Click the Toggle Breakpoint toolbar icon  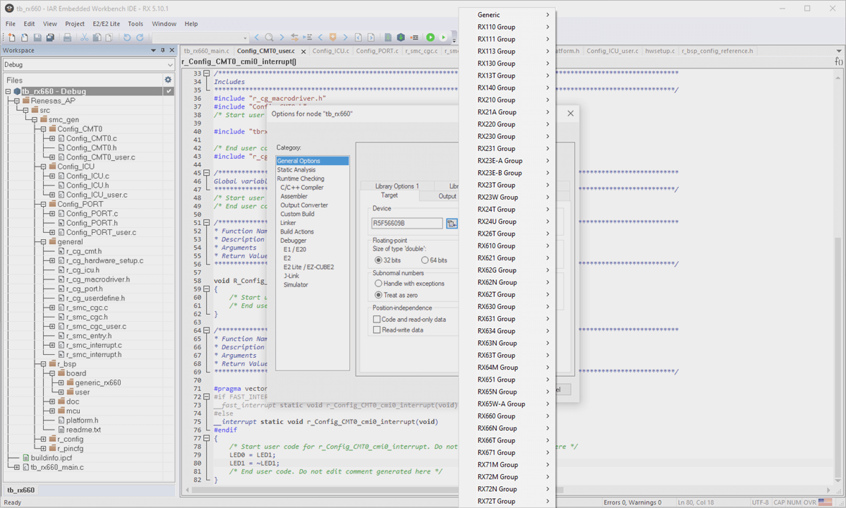pos(414,37)
